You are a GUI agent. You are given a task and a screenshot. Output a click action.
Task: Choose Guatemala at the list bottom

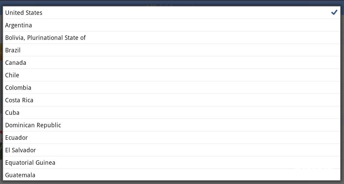[x=20, y=175]
